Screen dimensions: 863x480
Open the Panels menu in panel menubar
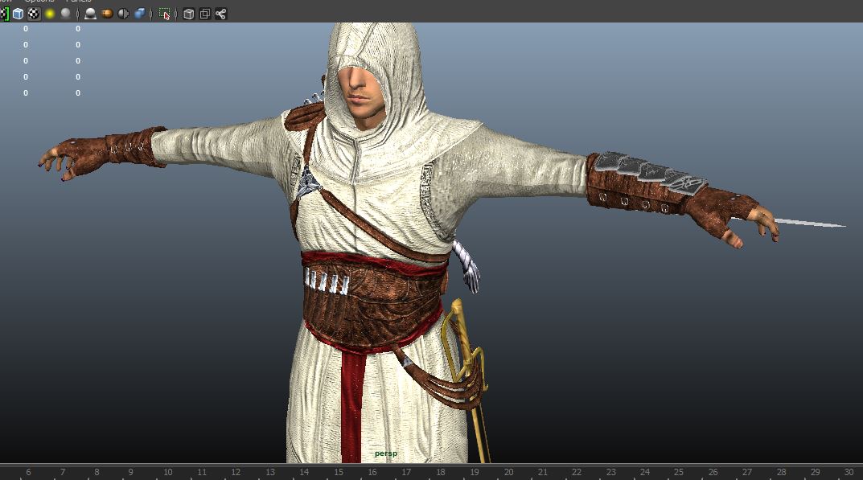pyautogui.click(x=78, y=2)
